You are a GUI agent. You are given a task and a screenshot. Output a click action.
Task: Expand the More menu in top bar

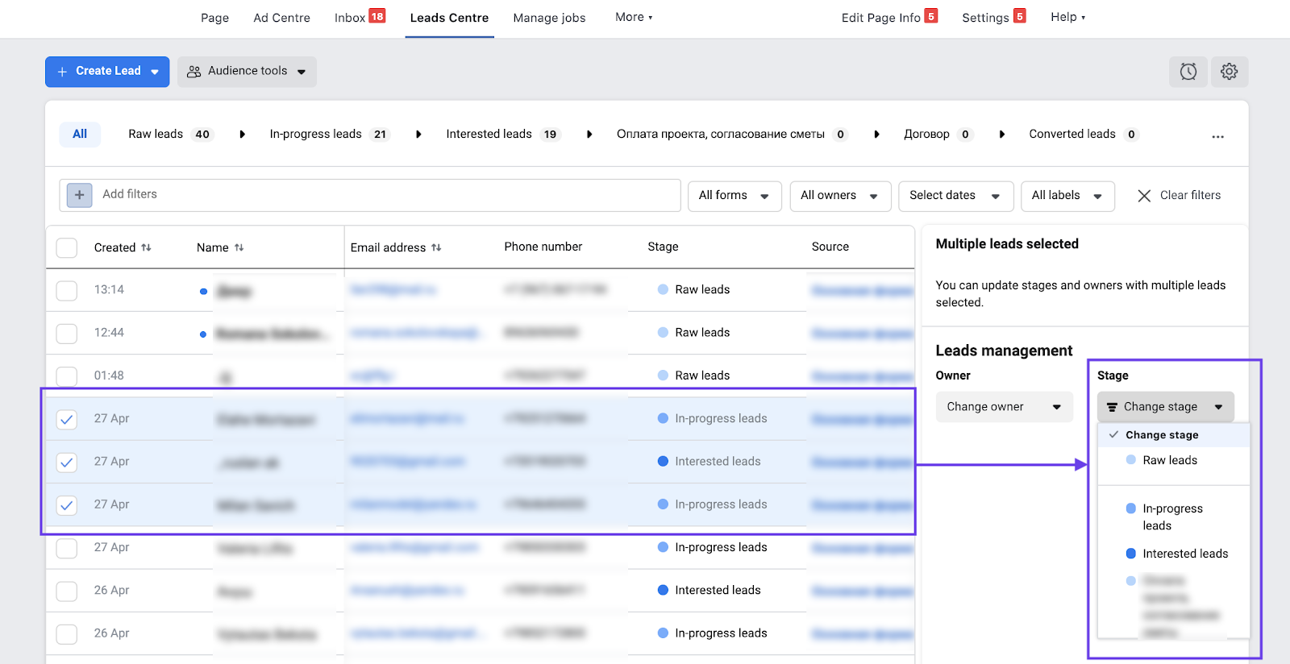click(x=634, y=17)
